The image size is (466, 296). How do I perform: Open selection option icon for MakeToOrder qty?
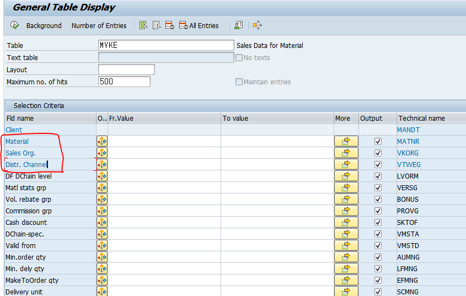coord(102,280)
